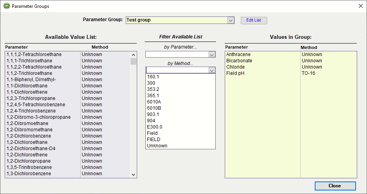
Task: Select 1,3,5-Trinitrobenzene parameter
Action: coord(68,168)
